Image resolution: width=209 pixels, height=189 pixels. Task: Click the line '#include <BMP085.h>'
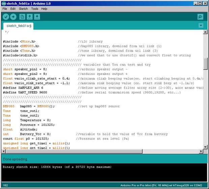21,46
